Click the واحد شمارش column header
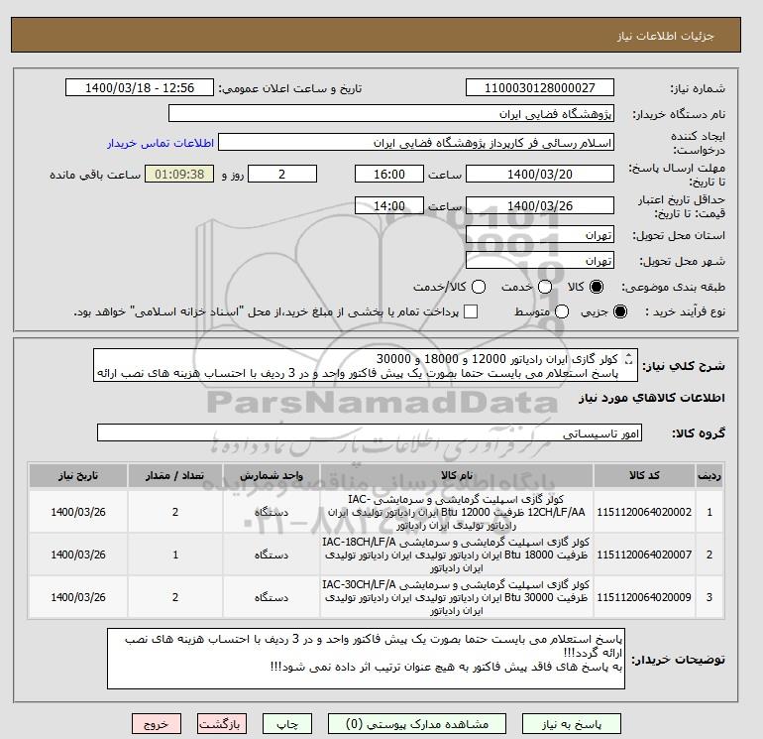The image size is (763, 739). click(272, 475)
